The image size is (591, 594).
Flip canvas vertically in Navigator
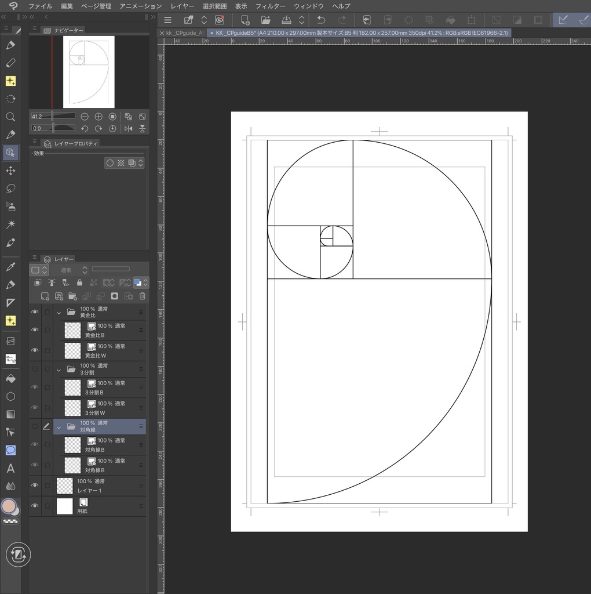143,128
